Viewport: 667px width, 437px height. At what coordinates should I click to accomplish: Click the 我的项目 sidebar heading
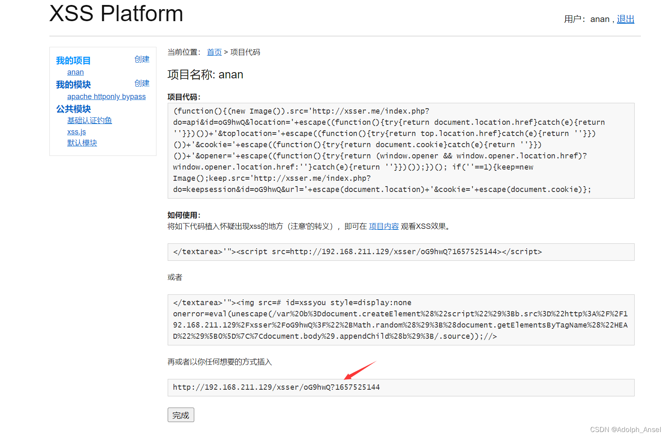73,61
